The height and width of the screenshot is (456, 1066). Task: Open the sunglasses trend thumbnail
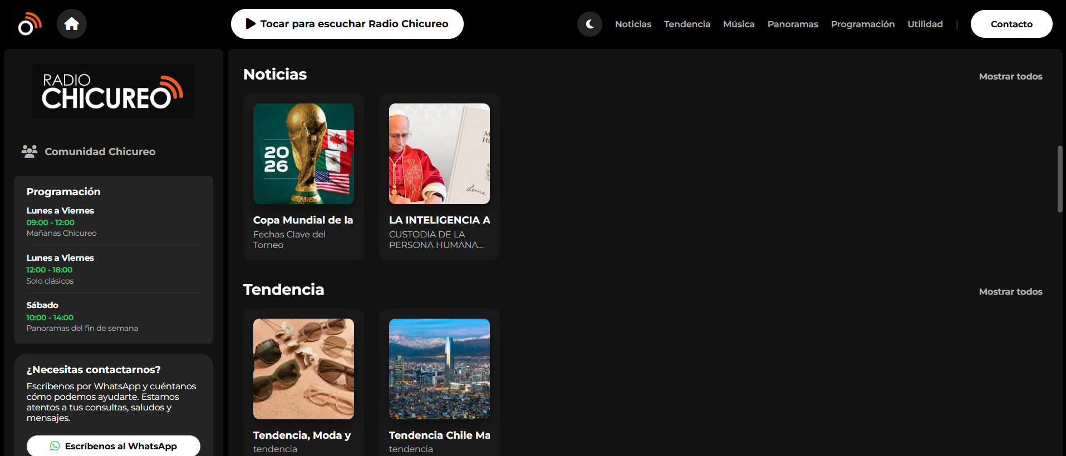click(303, 369)
